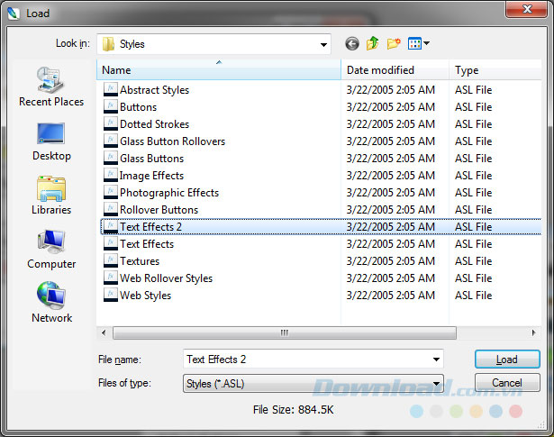
Task: Expand the Look in folder dropdown
Action: [323, 43]
